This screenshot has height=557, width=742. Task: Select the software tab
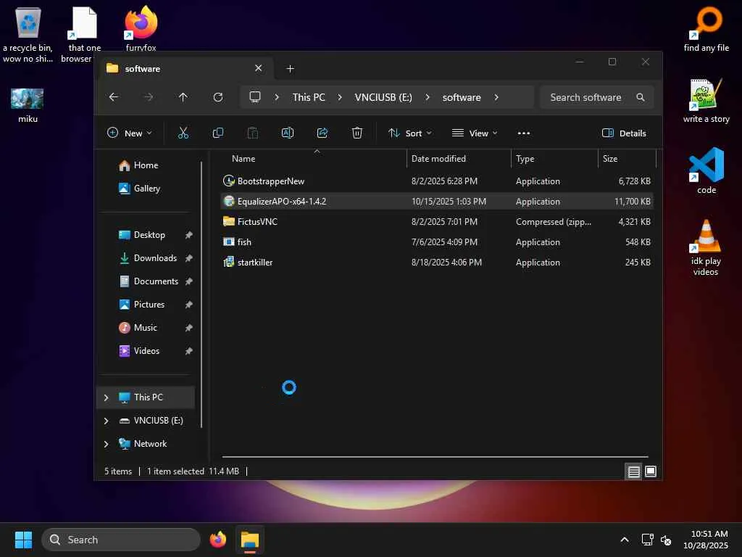click(x=186, y=69)
